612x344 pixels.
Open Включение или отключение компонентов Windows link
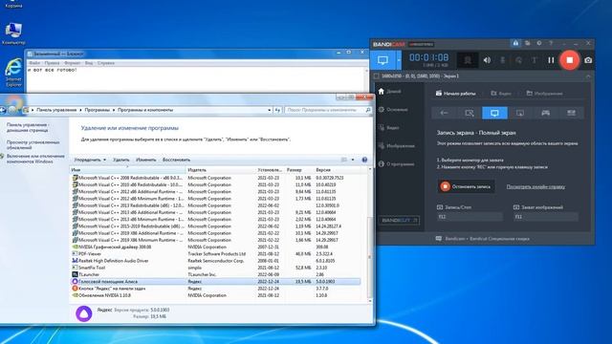[x=35, y=159]
